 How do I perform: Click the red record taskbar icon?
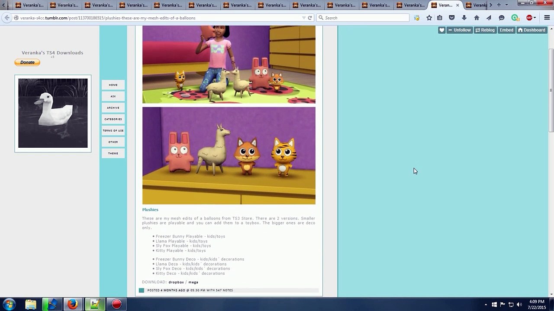coord(116,305)
